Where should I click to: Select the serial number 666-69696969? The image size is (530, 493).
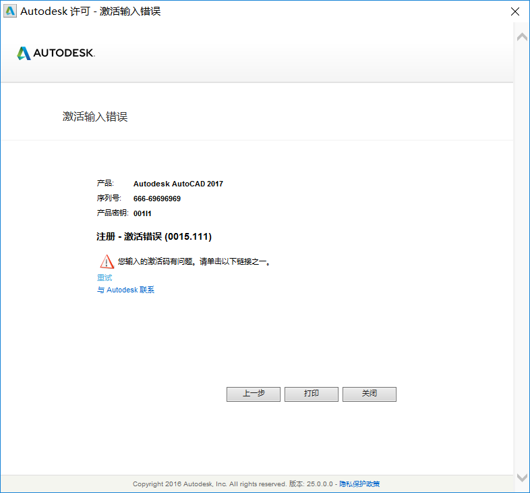click(157, 199)
